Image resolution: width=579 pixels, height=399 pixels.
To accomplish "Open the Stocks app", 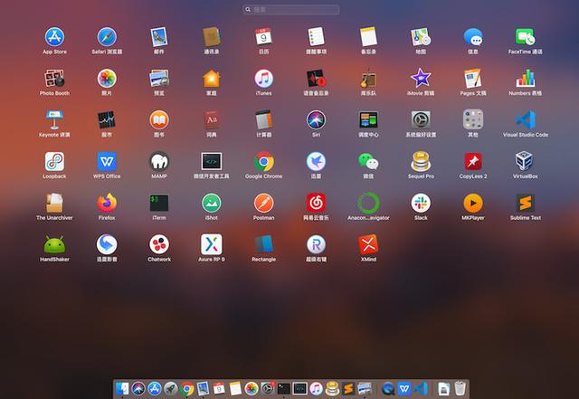I will point(107,119).
